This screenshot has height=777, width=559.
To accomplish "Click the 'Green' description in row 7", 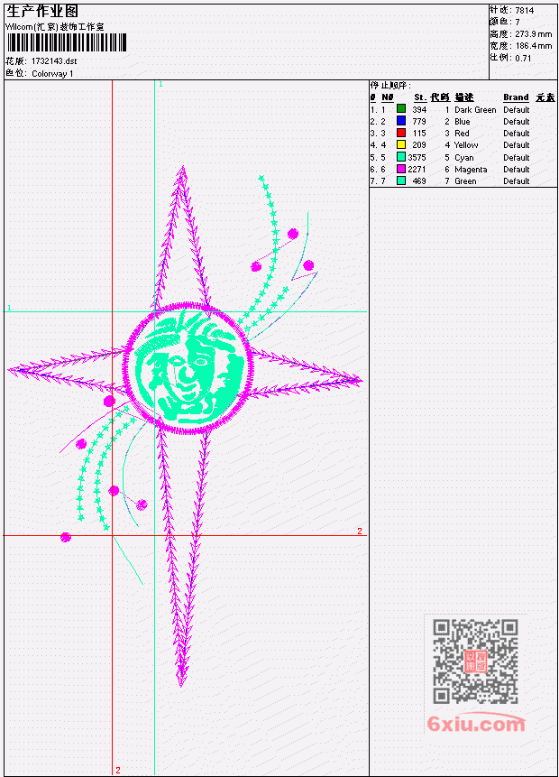I will (465, 182).
